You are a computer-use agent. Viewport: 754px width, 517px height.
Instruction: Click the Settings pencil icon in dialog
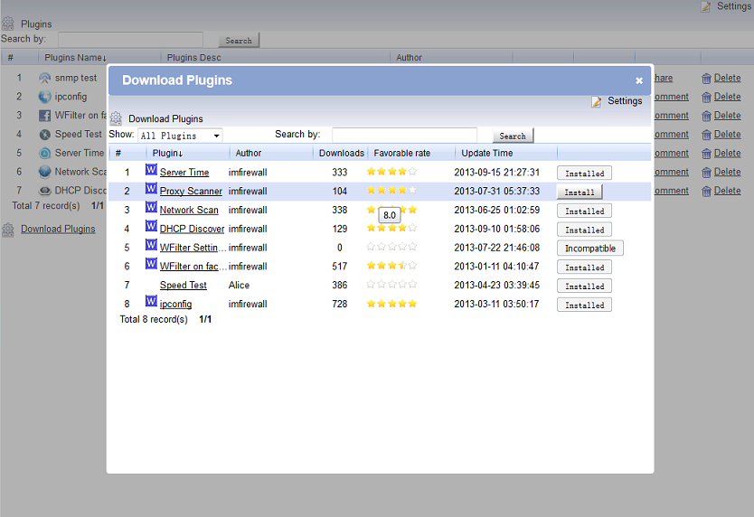597,101
